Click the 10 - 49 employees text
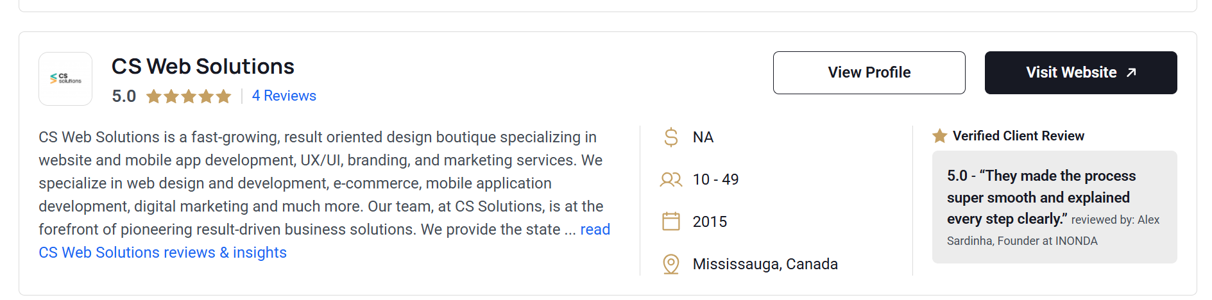Screen dimensions: 1212x300 point(715,179)
